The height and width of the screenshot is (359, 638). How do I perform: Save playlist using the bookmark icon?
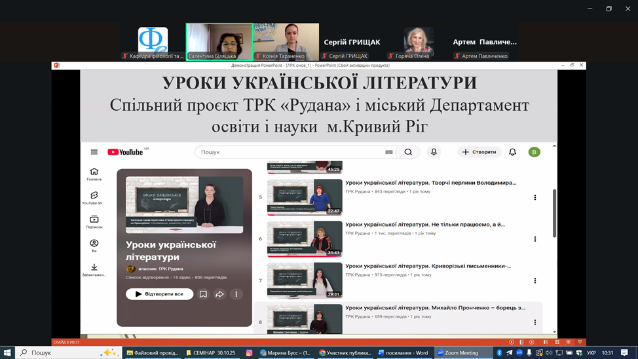click(x=203, y=294)
